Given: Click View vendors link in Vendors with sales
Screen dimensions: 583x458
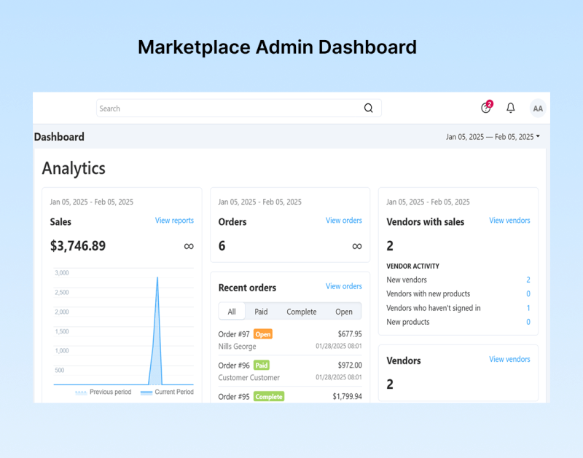Looking at the screenshot, I should click(509, 221).
